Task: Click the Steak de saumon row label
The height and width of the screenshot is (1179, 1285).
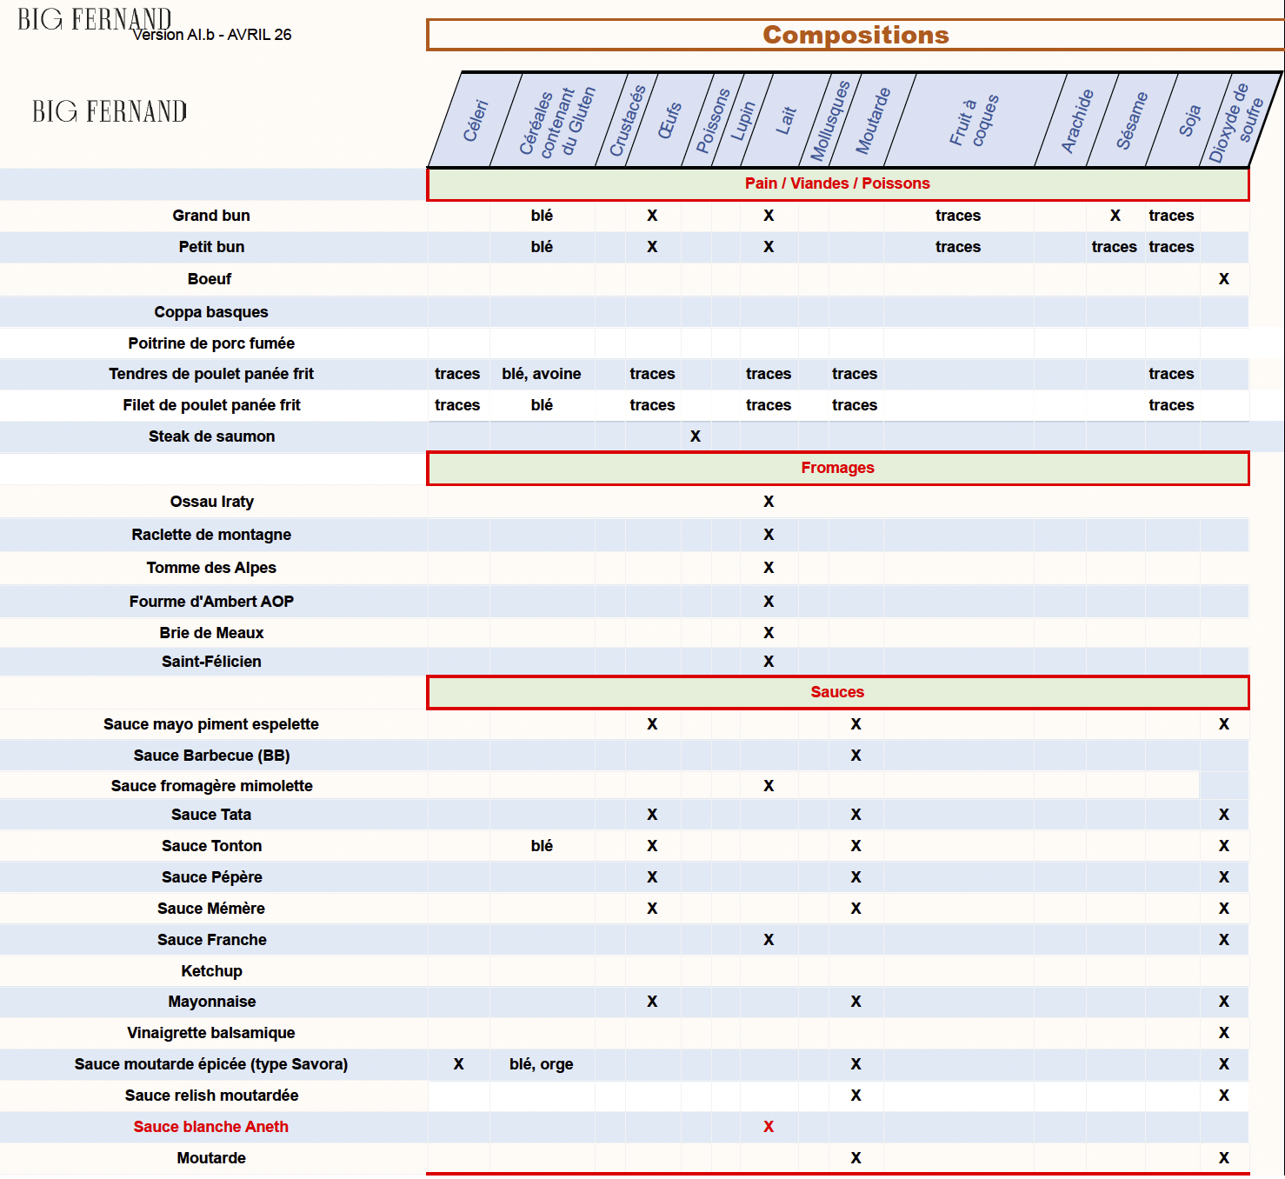Action: [211, 436]
